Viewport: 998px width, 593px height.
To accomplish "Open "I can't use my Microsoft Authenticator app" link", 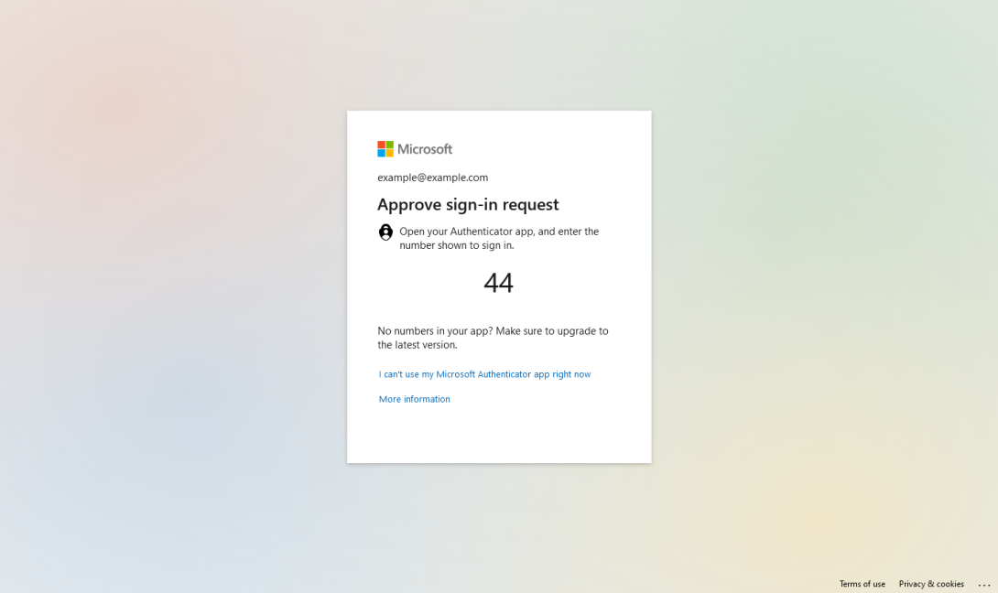I will pos(484,374).
